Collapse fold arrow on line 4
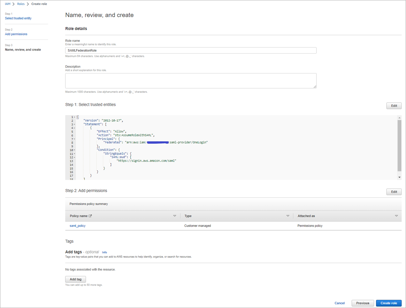Viewport: 406px width, 308px height. (75, 128)
